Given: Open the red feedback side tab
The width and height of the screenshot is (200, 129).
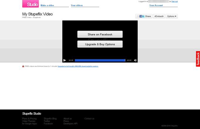Looking at the screenshot, I should (x=198, y=59).
